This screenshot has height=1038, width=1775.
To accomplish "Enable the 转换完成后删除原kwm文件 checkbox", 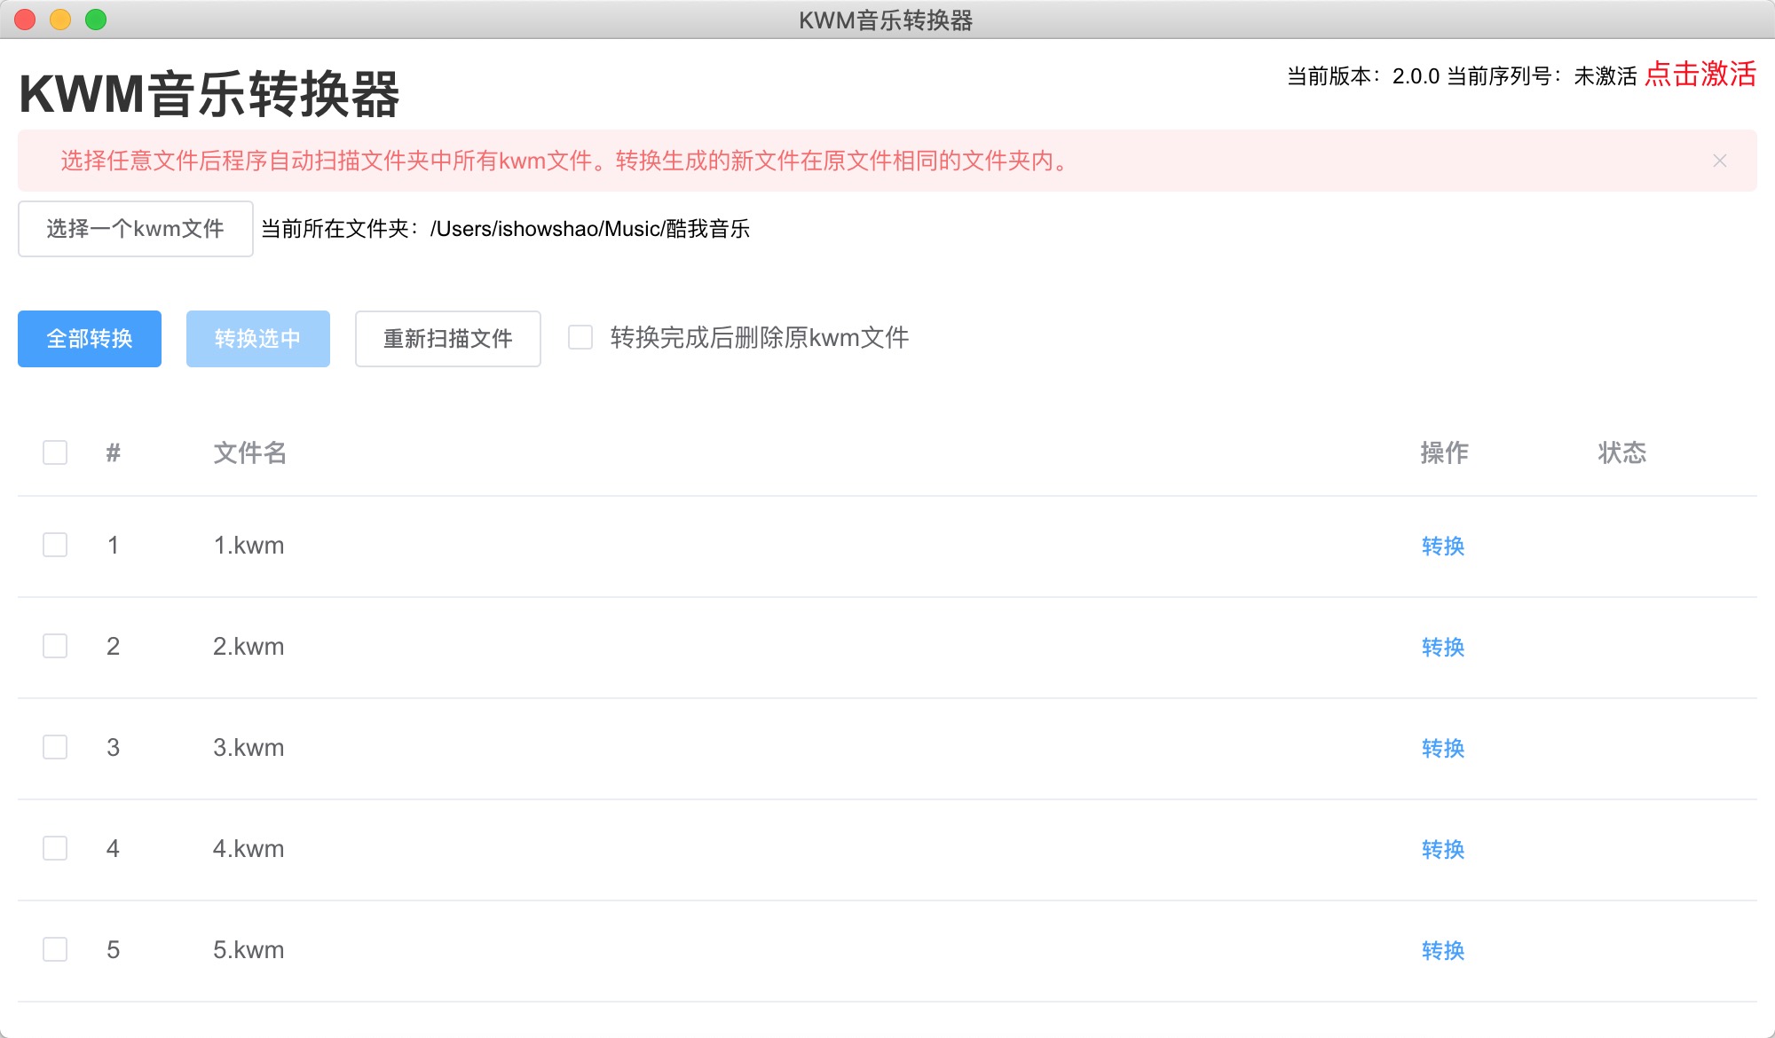I will click(x=580, y=338).
